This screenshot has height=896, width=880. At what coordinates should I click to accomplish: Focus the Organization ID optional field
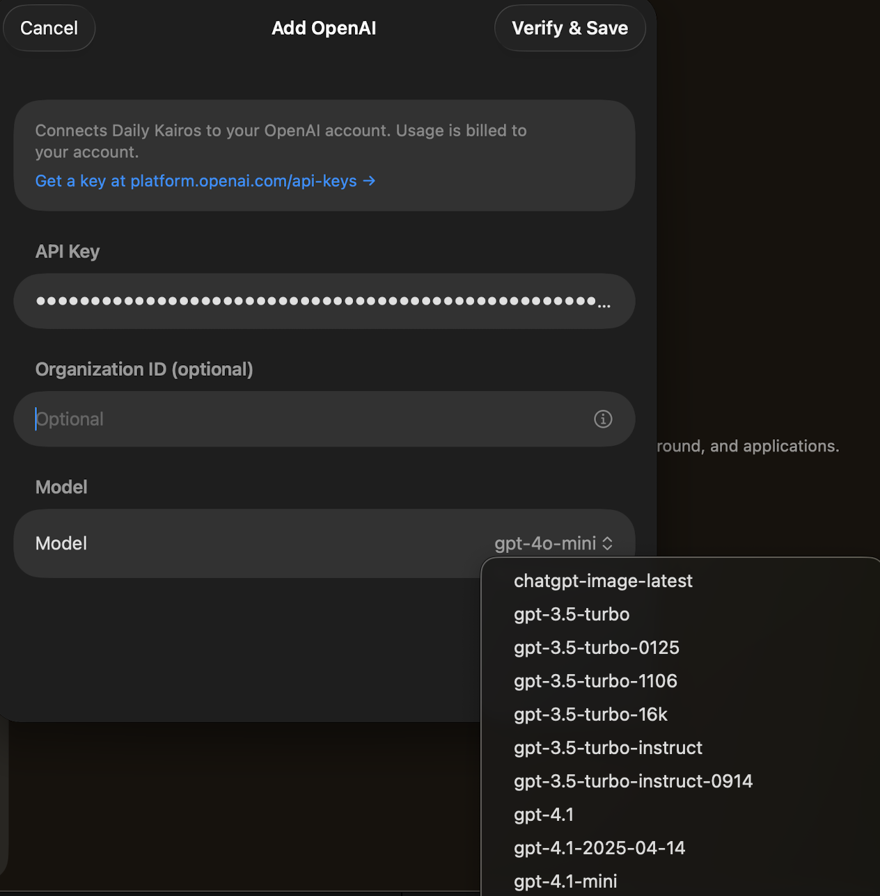pyautogui.click(x=324, y=419)
